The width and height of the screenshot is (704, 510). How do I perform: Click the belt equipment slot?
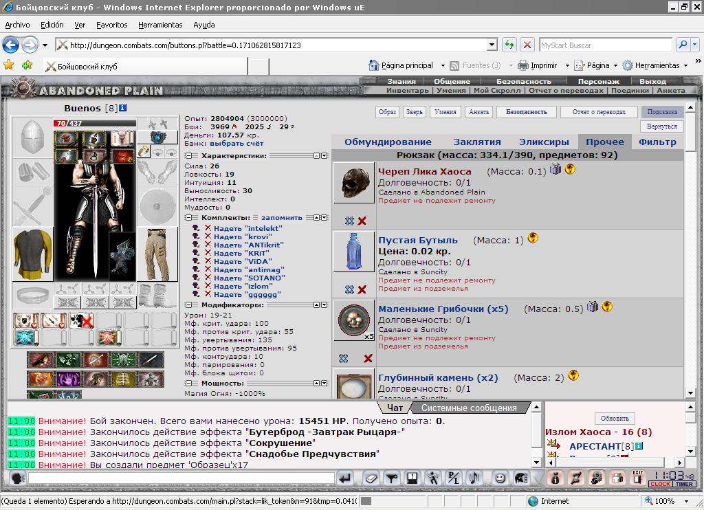coord(33,296)
